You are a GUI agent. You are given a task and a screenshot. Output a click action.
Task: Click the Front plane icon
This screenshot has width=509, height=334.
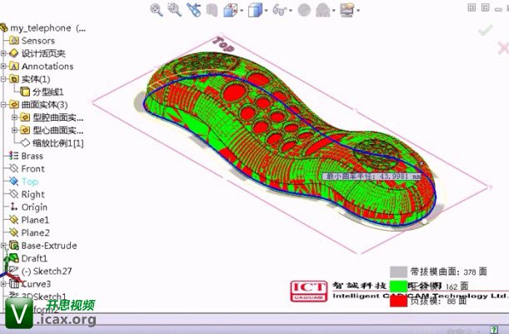[14, 168]
